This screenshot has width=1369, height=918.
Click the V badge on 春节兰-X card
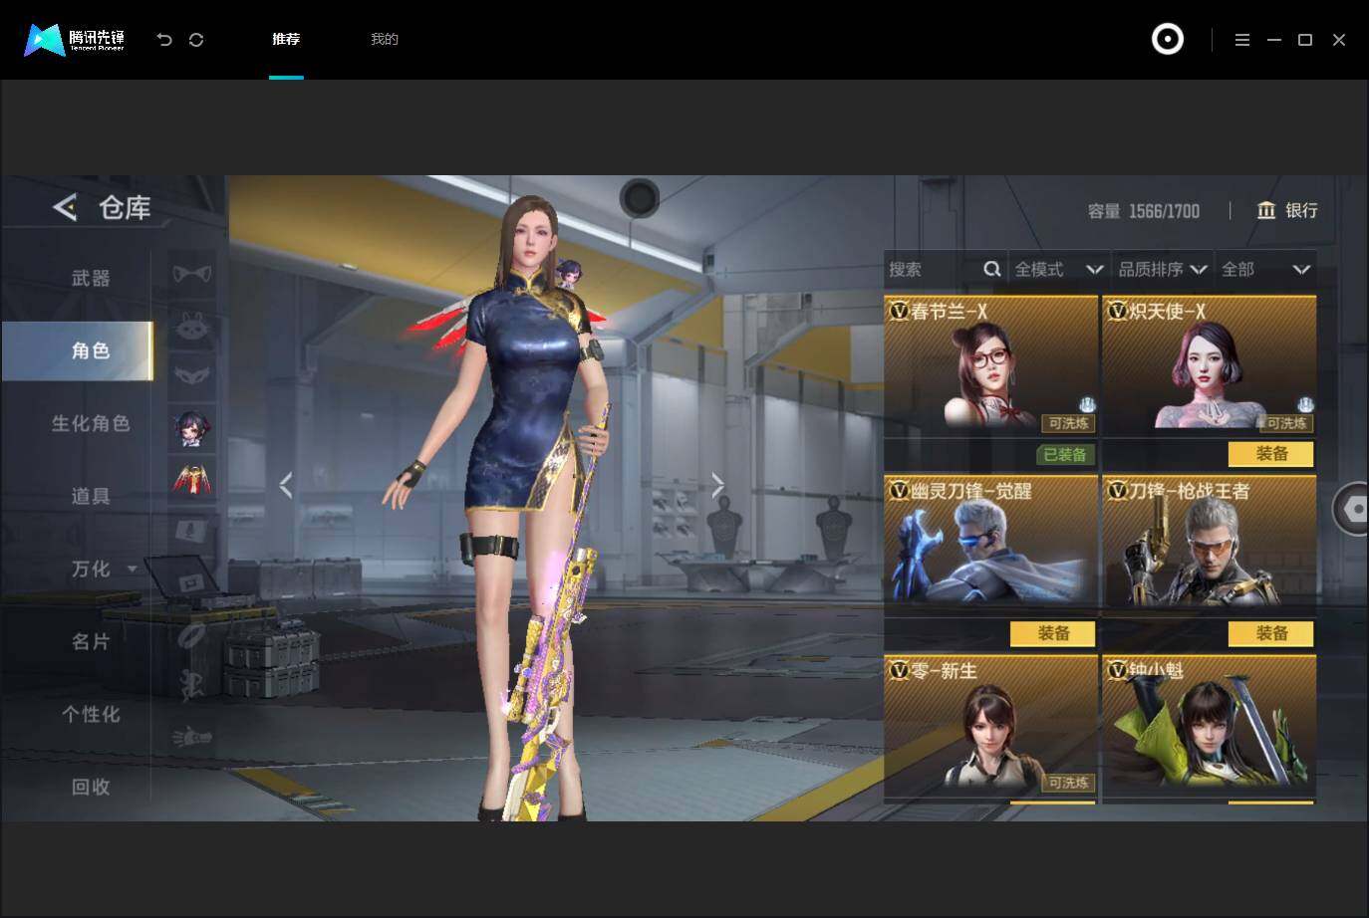[x=899, y=312]
